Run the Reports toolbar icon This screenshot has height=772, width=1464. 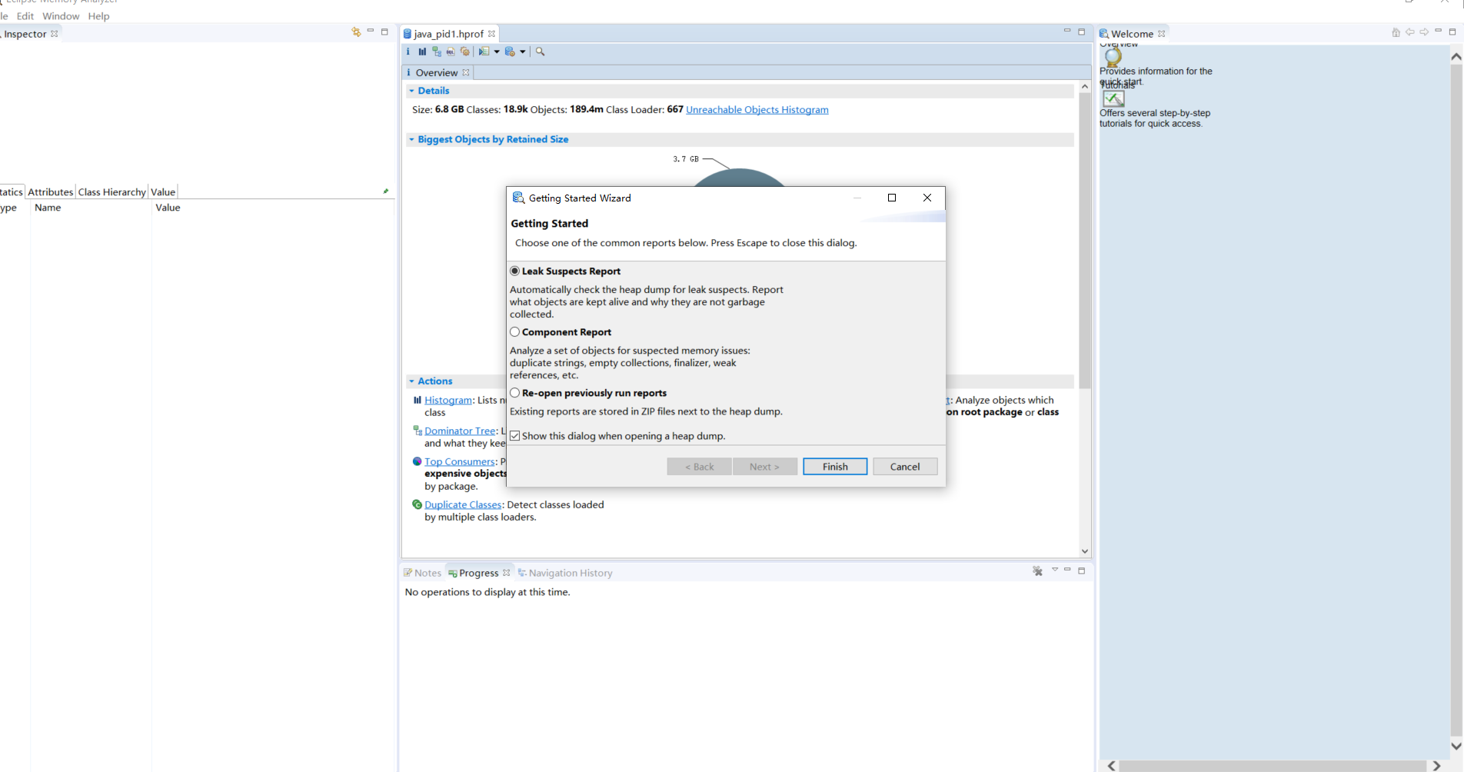tap(484, 52)
